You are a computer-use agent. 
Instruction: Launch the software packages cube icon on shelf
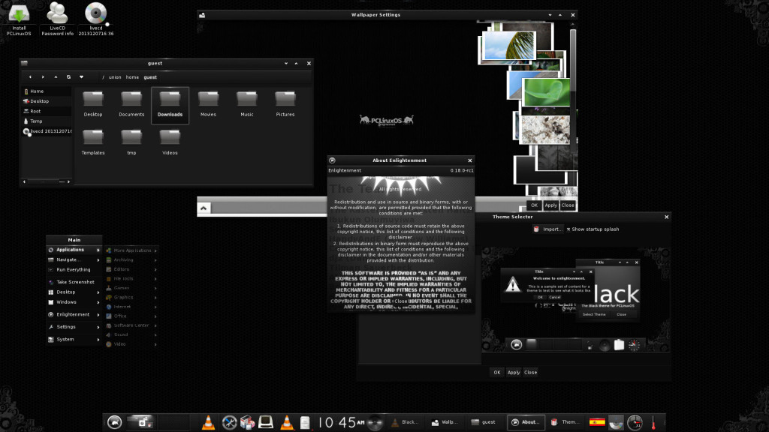coord(247,422)
